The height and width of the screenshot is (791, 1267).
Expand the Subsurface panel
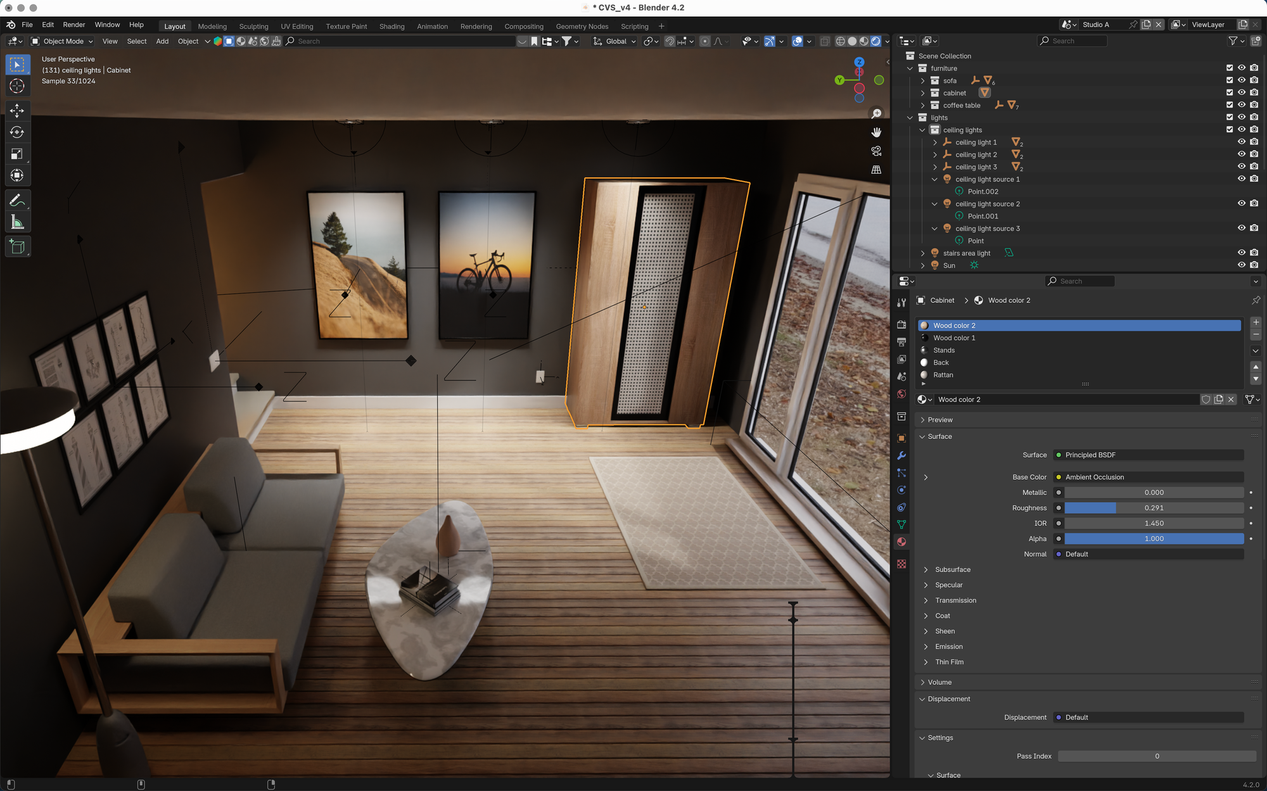tap(952, 569)
